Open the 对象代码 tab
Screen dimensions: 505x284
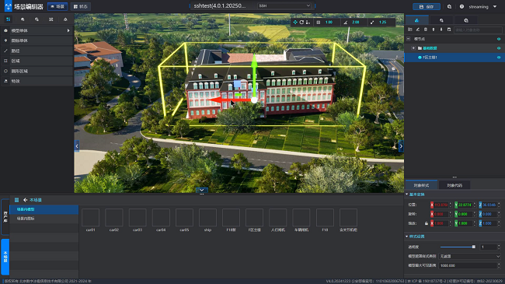point(454,185)
